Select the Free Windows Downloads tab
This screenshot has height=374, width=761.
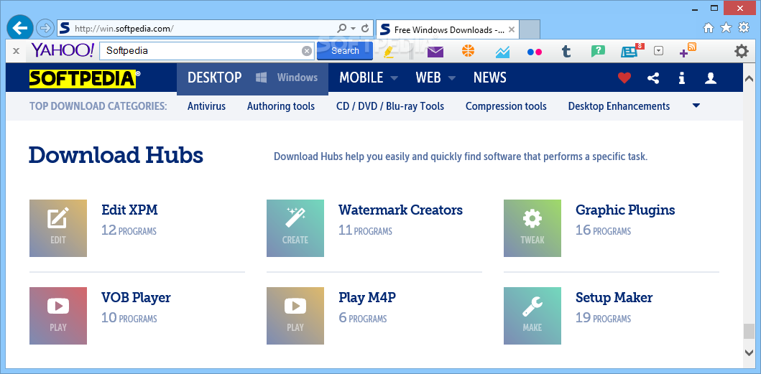pyautogui.click(x=448, y=29)
